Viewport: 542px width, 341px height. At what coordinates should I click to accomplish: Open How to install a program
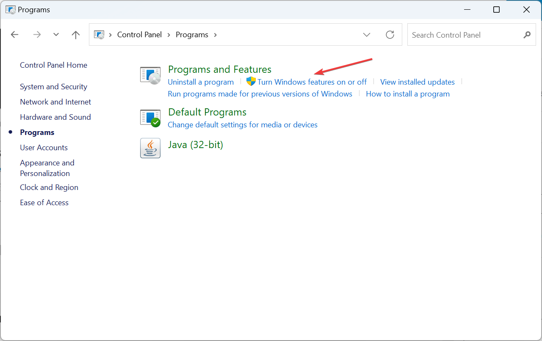click(408, 93)
